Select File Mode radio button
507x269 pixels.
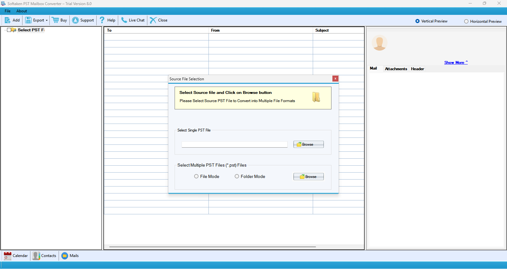(196, 176)
